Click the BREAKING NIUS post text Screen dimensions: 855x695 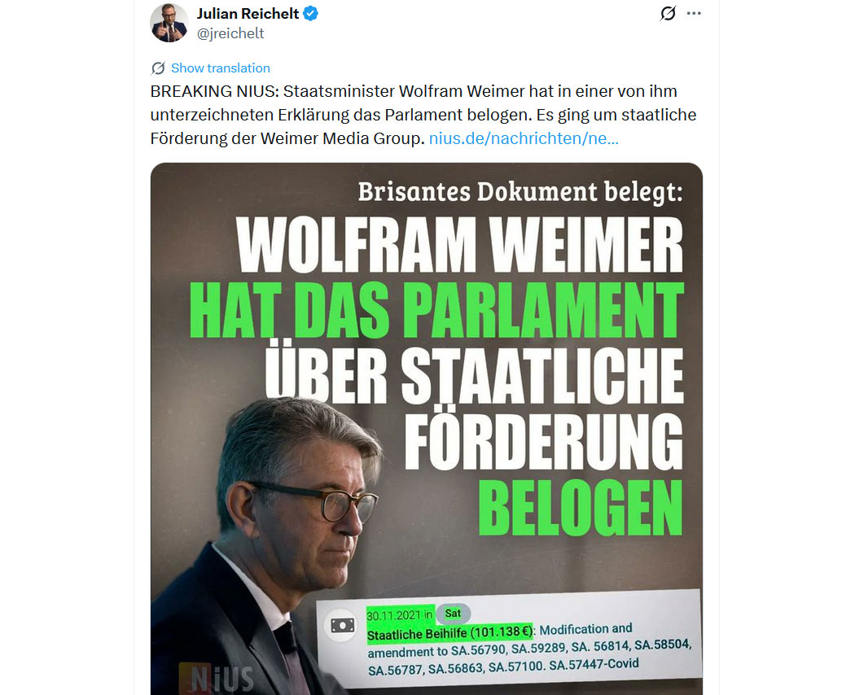(423, 115)
